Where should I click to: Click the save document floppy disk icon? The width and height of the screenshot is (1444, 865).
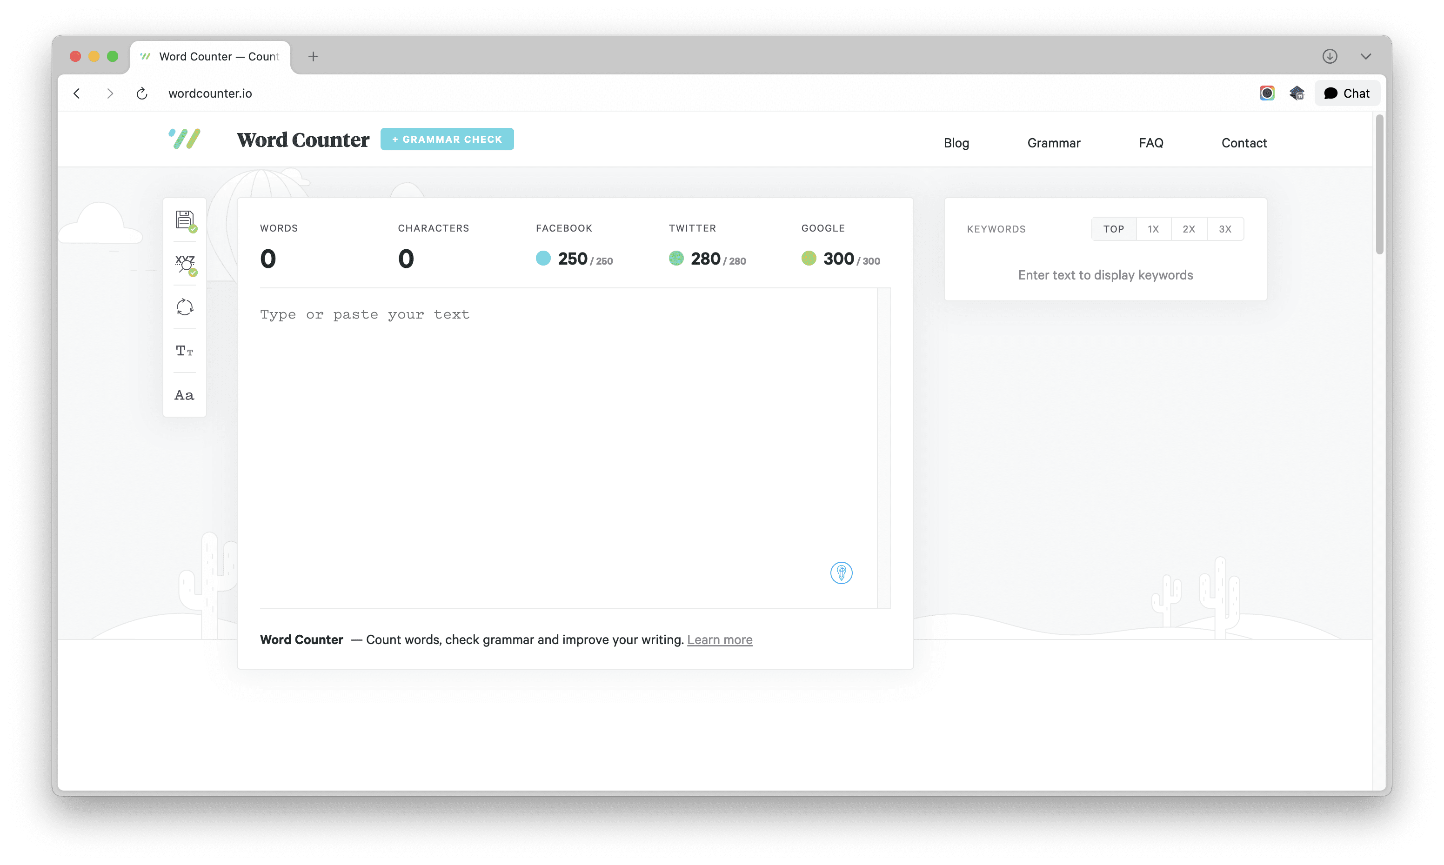[184, 220]
